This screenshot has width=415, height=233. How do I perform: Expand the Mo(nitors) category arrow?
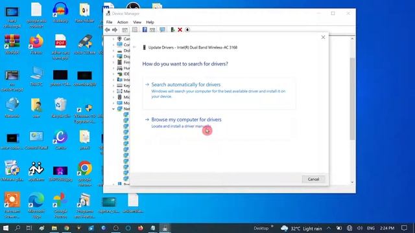point(113,103)
